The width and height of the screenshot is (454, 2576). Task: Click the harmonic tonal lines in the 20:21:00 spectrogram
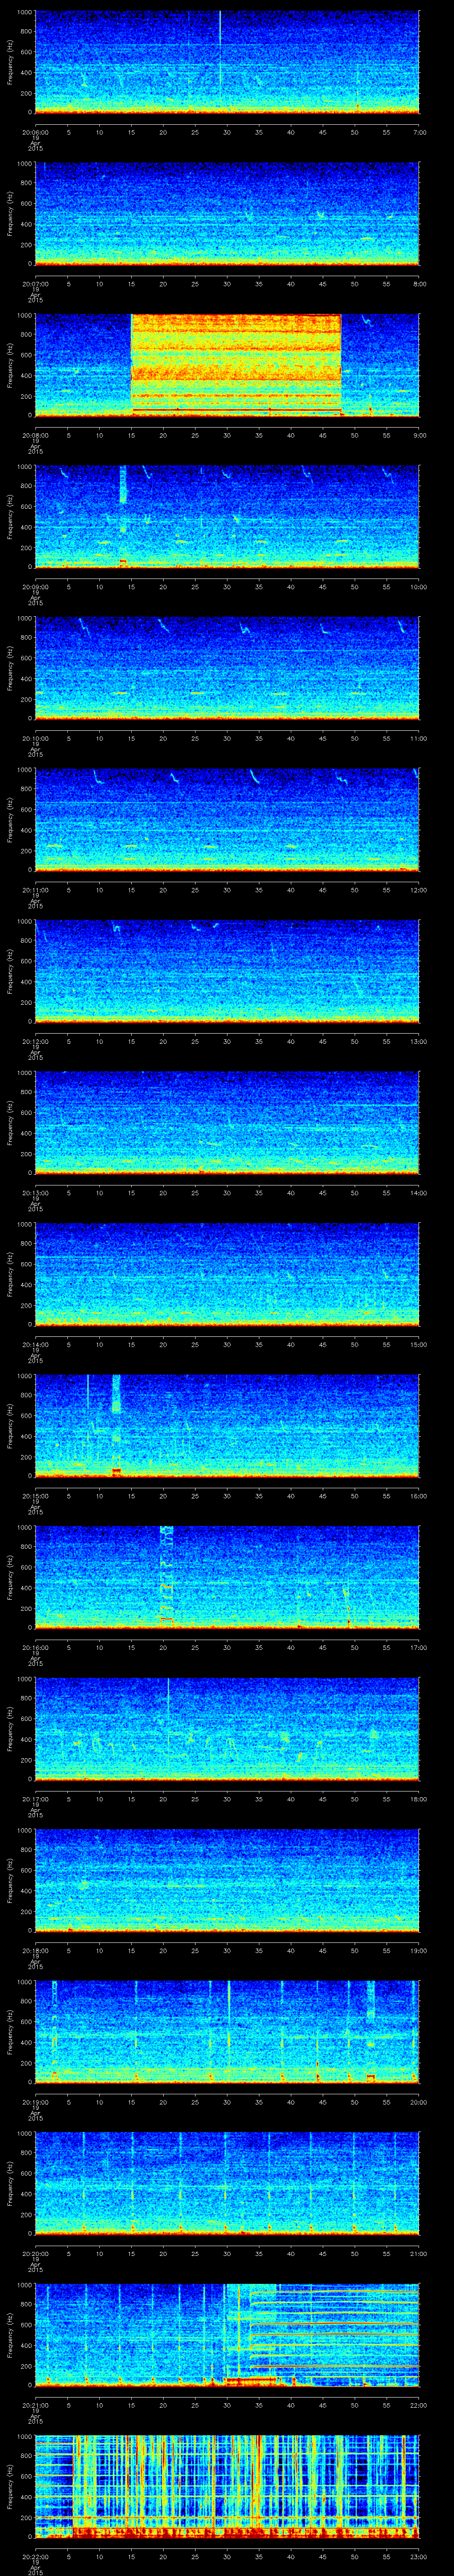[x=333, y=2335]
